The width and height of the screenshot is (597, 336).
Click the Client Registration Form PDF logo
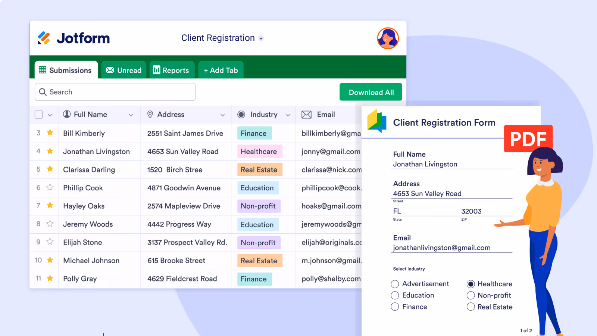(x=377, y=121)
